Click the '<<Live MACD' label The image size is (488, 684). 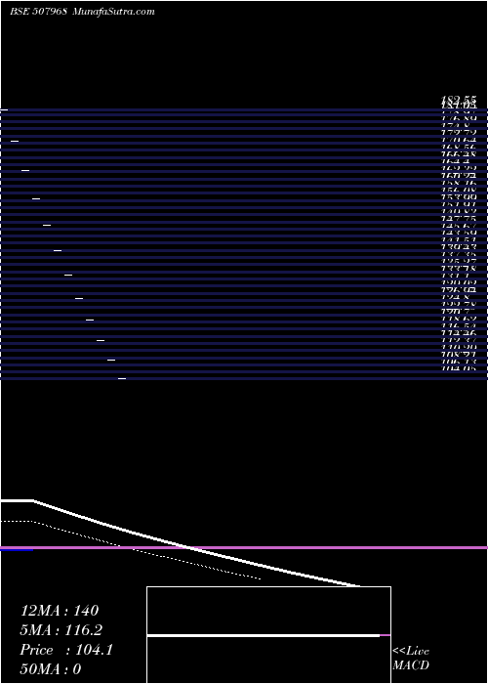coord(411,658)
